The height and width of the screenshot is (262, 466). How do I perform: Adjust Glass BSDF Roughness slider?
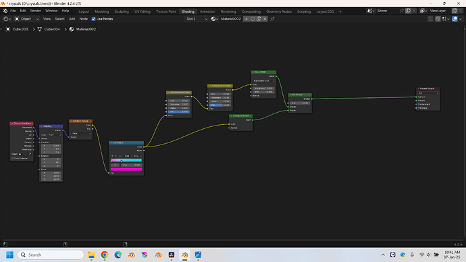click(263, 88)
